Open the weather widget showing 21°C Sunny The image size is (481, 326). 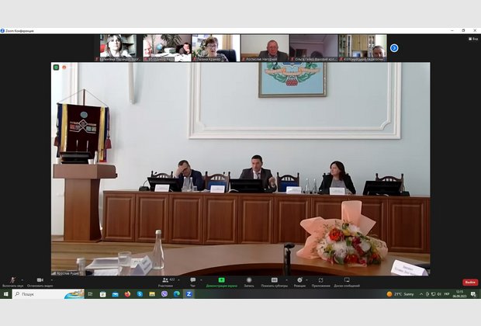click(x=400, y=294)
